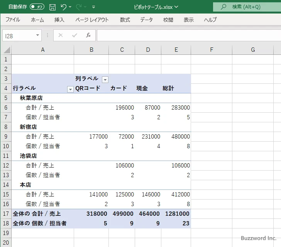Click the カード column heading cell
Image resolution: width=281 pixels, height=247 pixels.
[122, 88]
